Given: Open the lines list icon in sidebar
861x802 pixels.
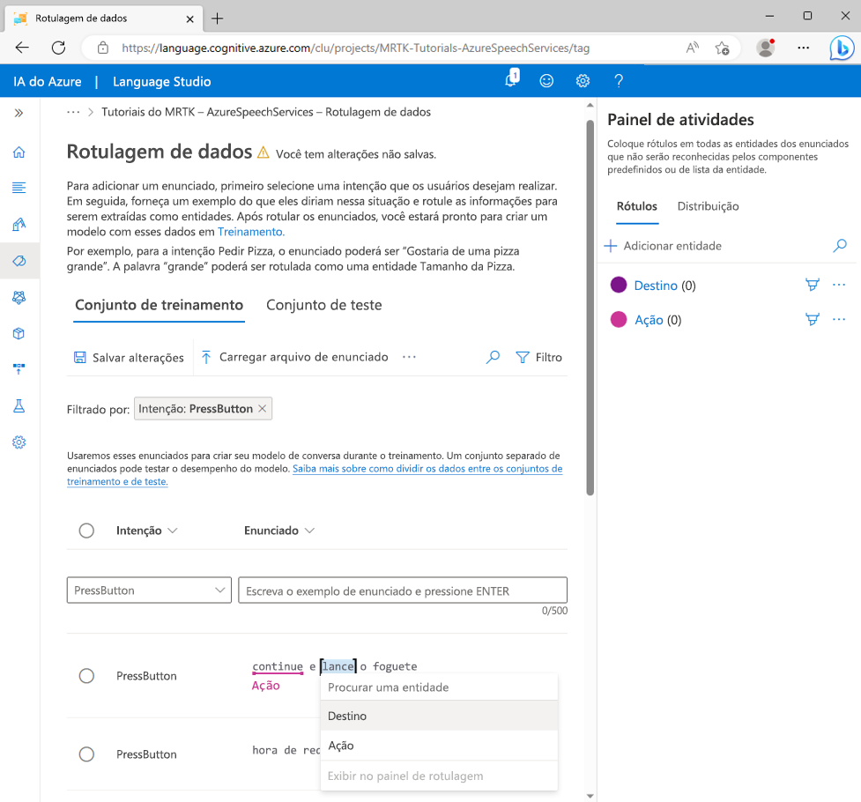Looking at the screenshot, I should (x=19, y=188).
